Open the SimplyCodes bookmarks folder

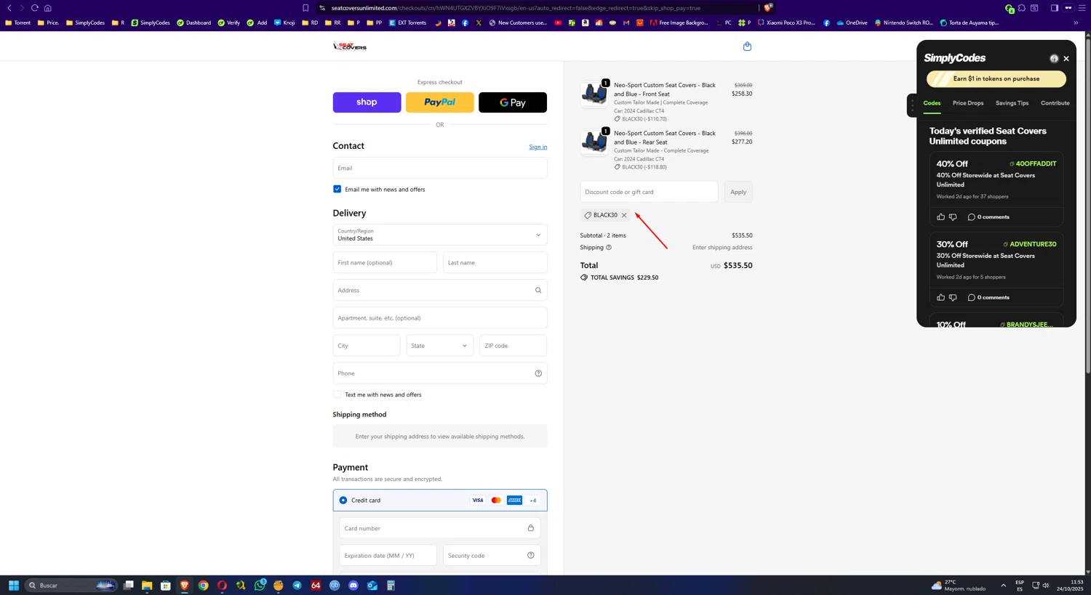pyautogui.click(x=85, y=23)
